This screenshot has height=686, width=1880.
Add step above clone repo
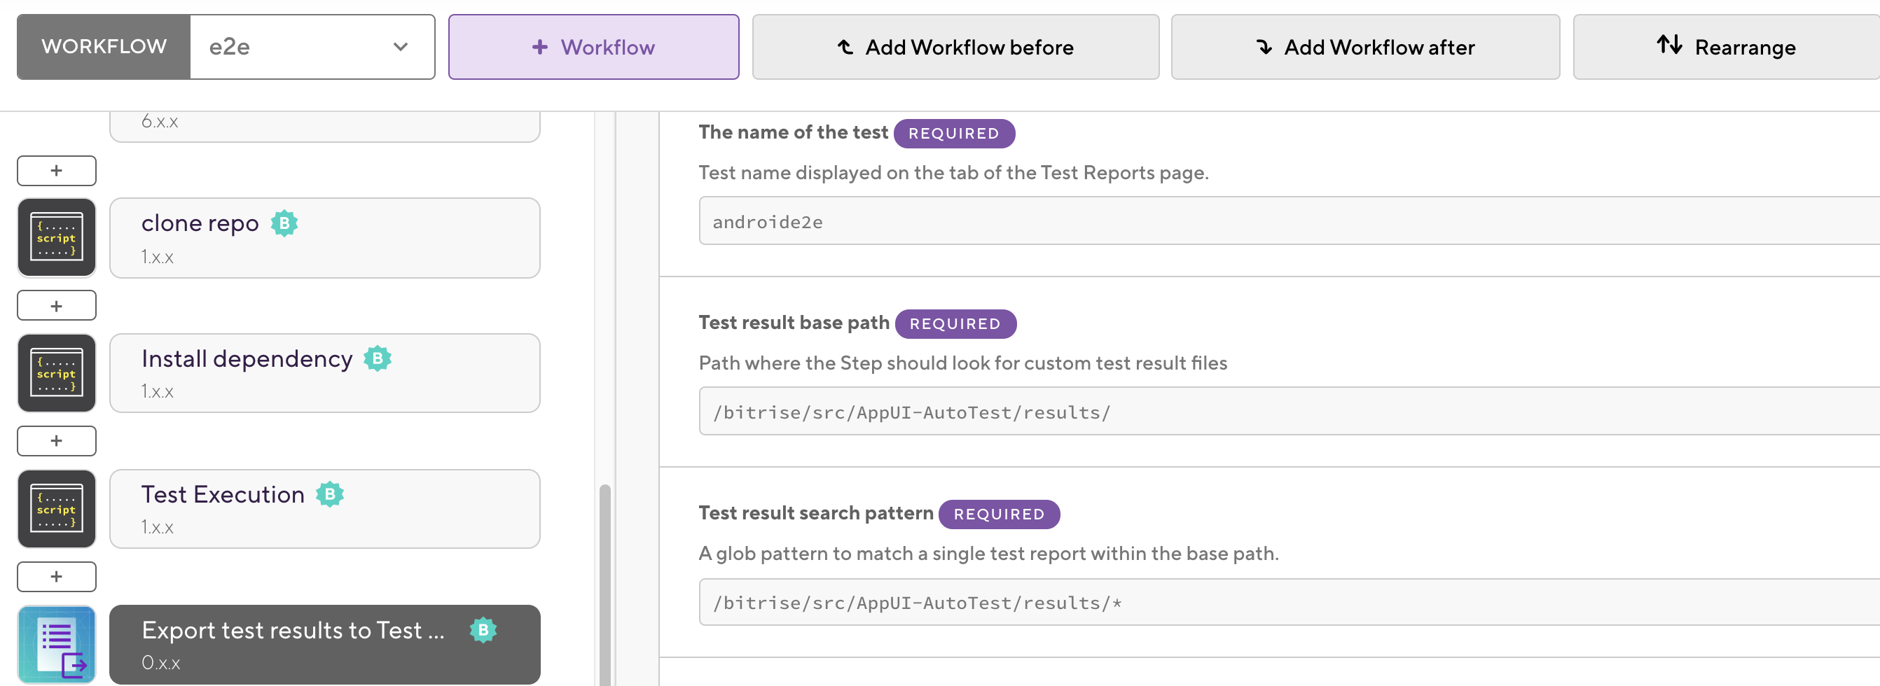[56, 171]
